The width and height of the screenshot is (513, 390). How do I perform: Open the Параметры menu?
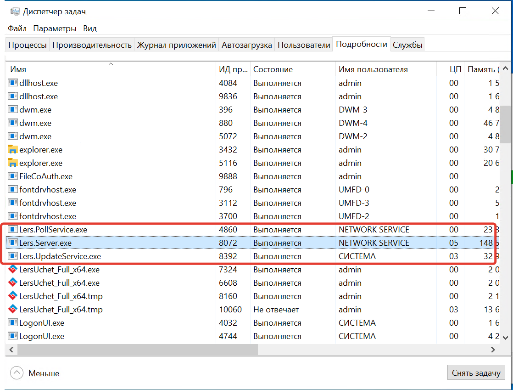pos(55,28)
